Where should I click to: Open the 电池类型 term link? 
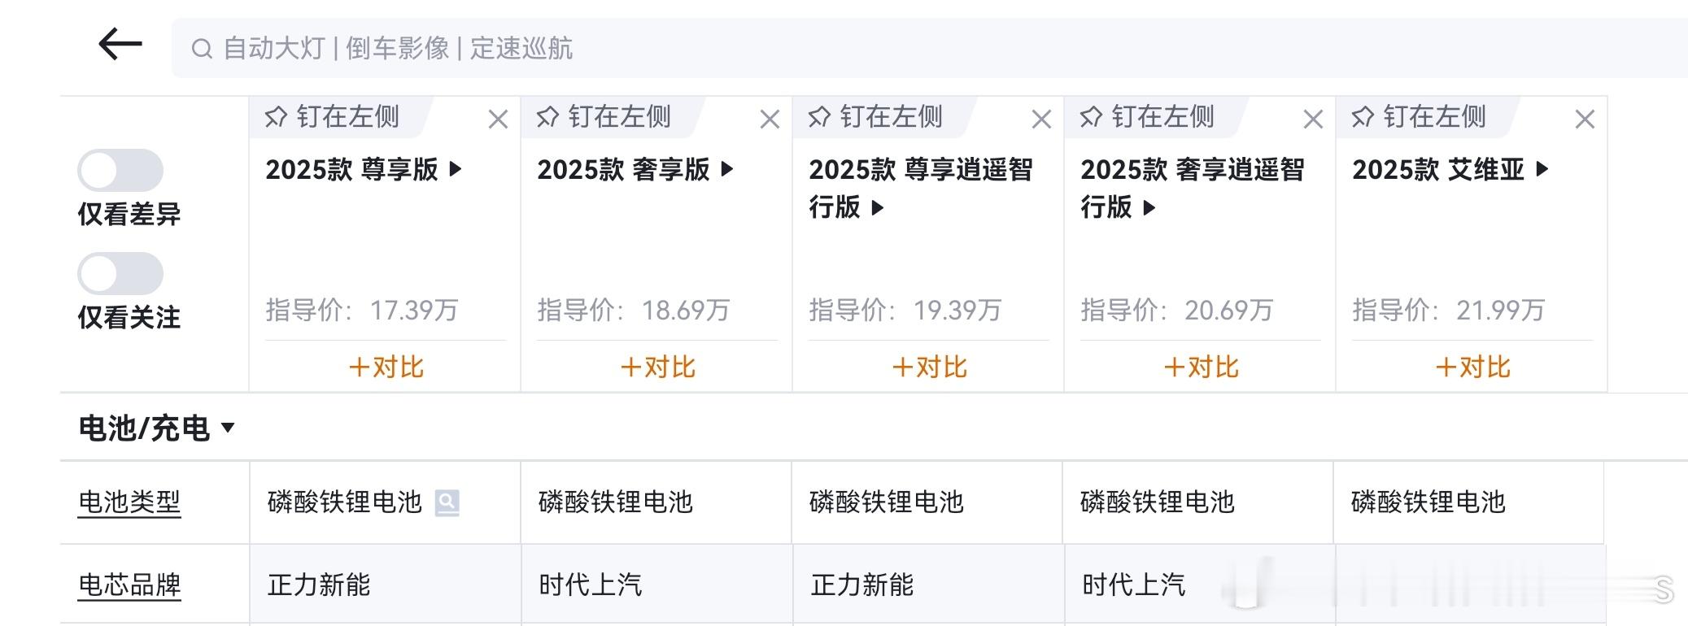(129, 502)
